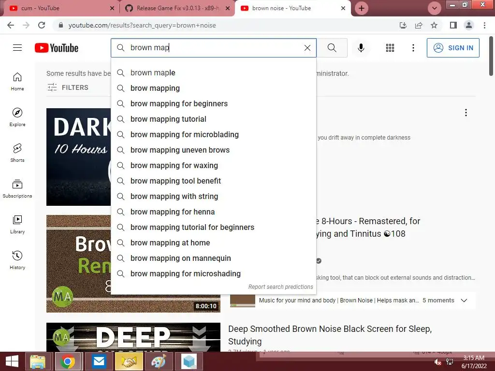Choose 'brow mapping tool benefit' suggestion

(214, 181)
